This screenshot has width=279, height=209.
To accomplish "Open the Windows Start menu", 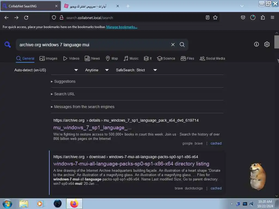I will click(7, 204).
